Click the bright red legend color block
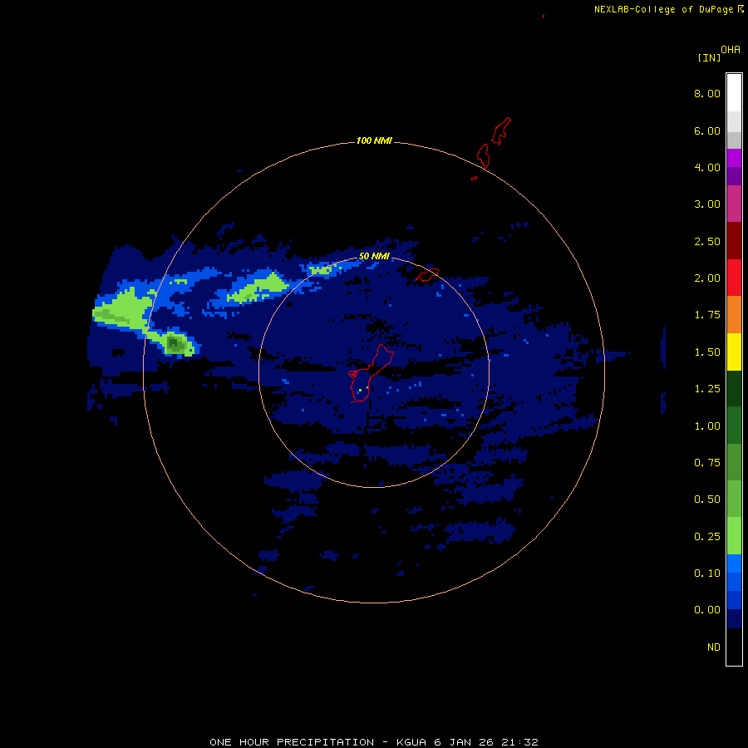 click(734, 278)
